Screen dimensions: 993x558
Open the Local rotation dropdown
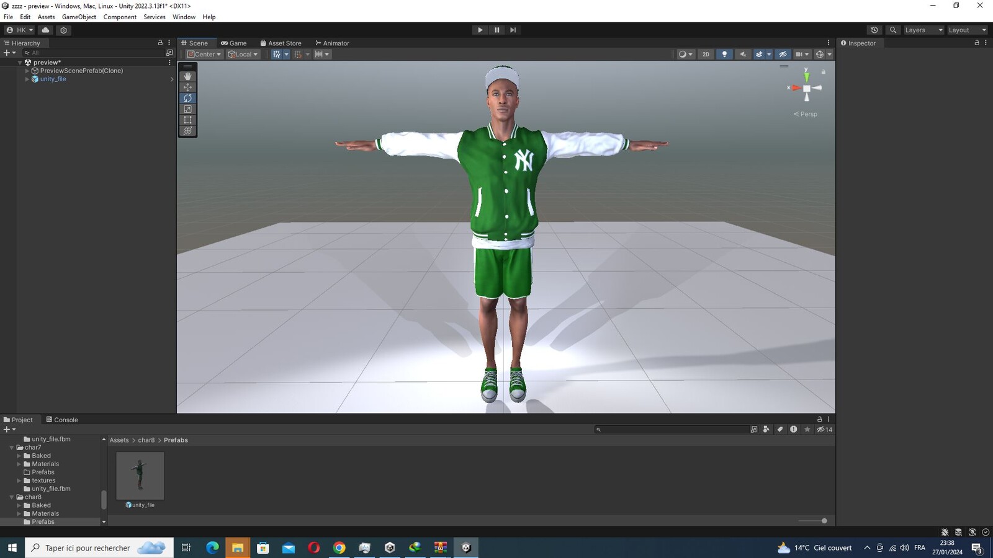(243, 54)
